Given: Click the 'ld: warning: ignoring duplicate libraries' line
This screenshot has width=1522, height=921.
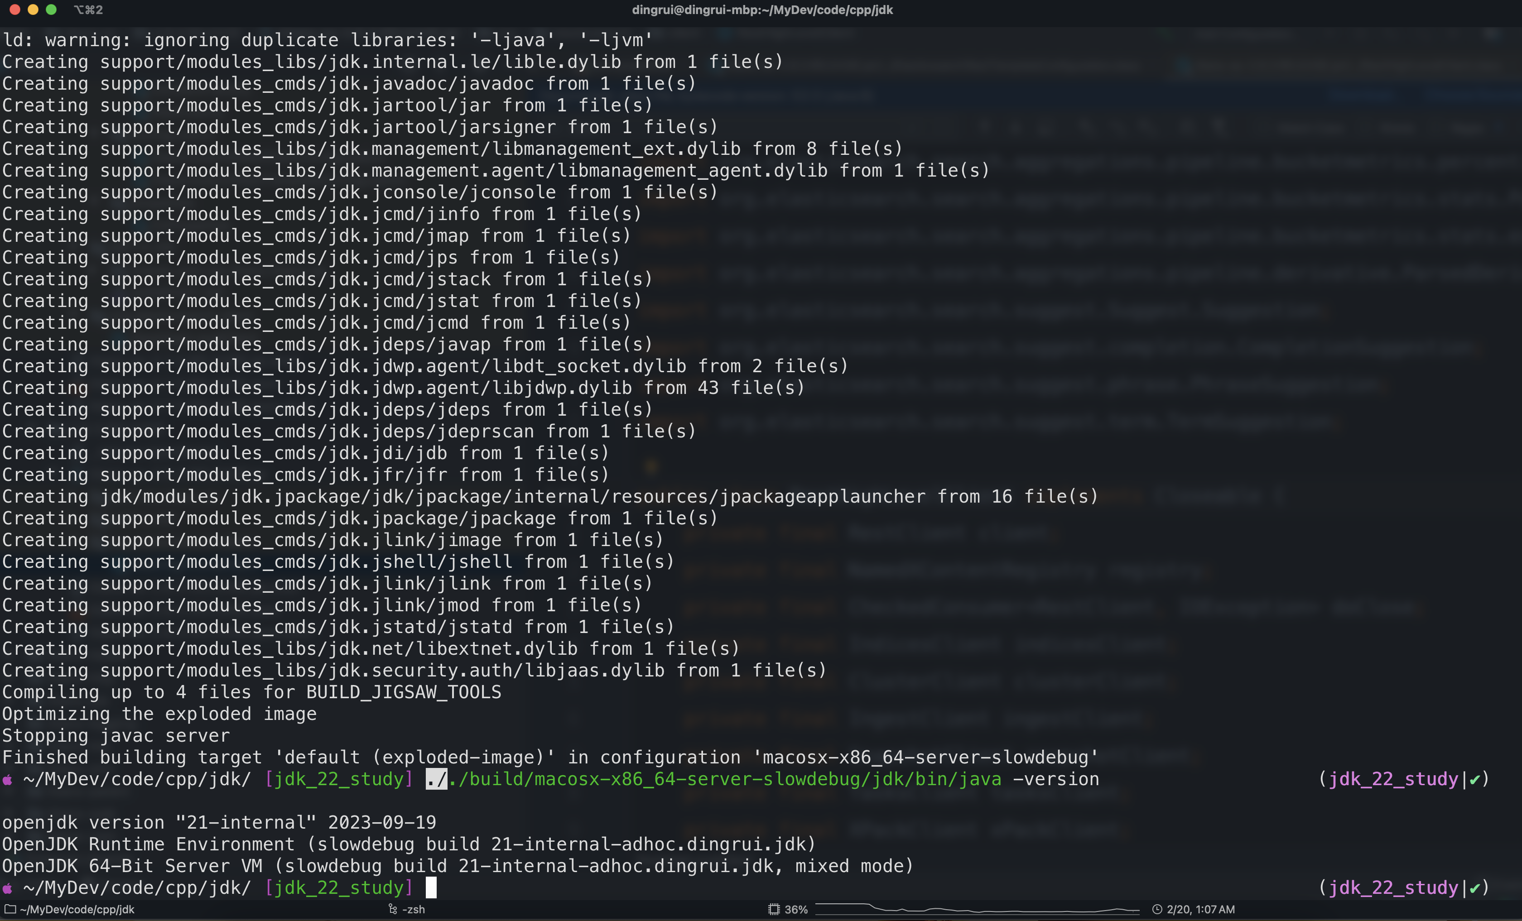Looking at the screenshot, I should tap(328, 40).
